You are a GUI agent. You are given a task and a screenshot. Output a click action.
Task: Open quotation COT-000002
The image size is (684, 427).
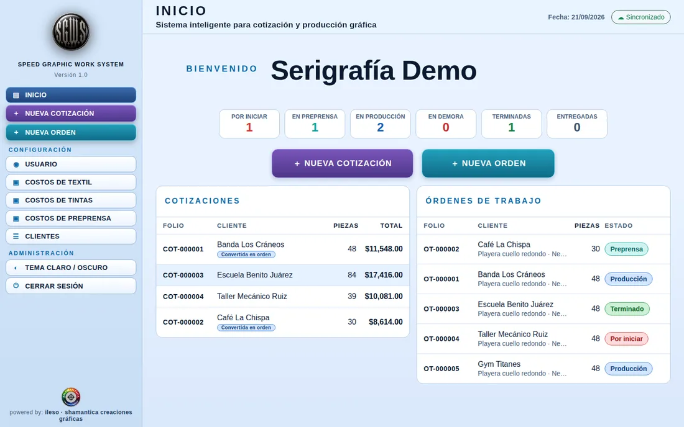click(x=283, y=322)
